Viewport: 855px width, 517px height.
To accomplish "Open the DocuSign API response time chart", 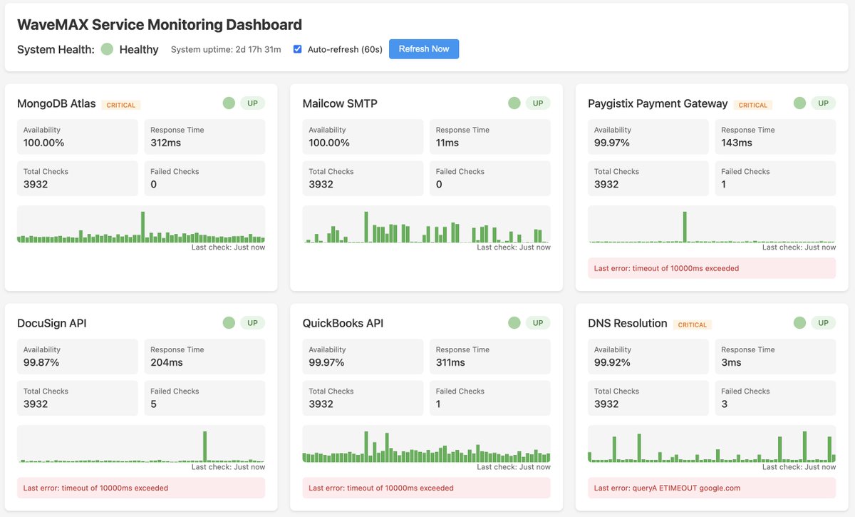I will [141, 444].
